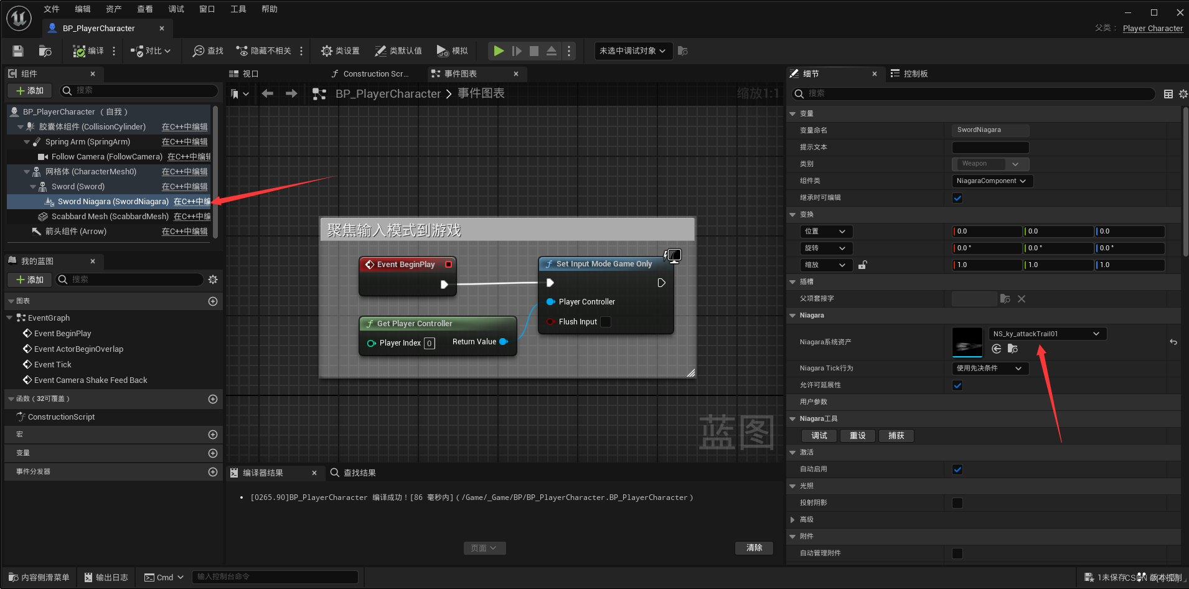This screenshot has width=1189, height=589.
Task: Click the frame skip playback button
Action: pyautogui.click(x=517, y=51)
